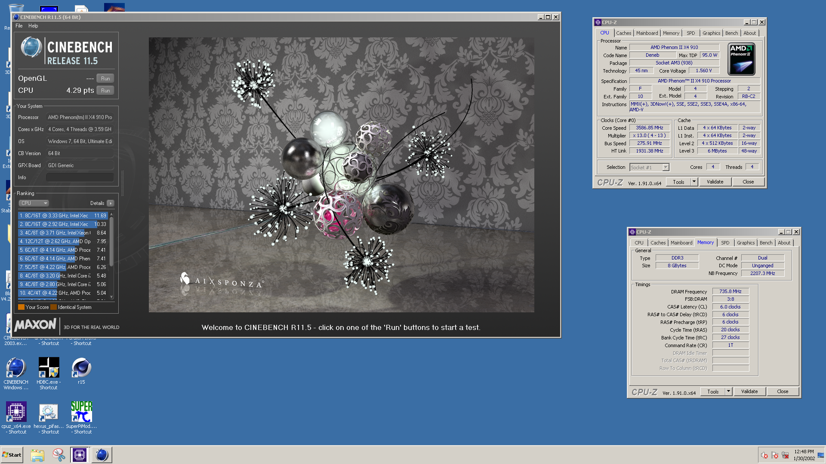Click the Close button in the upper CPU-Z window
This screenshot has height=464, width=826.
coord(748,182)
